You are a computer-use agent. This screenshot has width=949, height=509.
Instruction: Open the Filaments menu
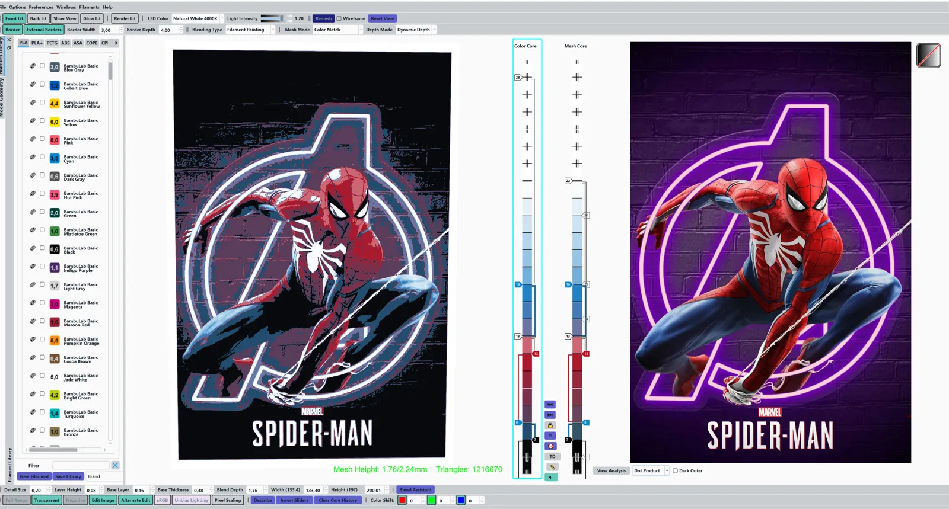[x=90, y=7]
